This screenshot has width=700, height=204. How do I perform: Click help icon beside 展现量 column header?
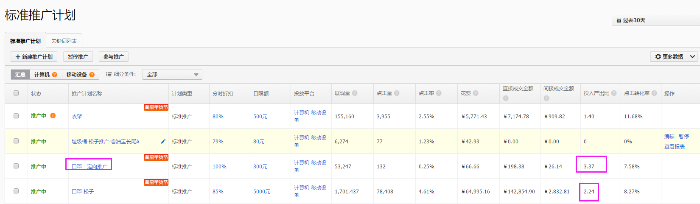(x=355, y=93)
